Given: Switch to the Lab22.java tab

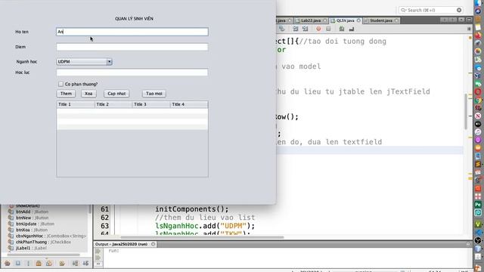Looking at the screenshot, I should 311,20.
